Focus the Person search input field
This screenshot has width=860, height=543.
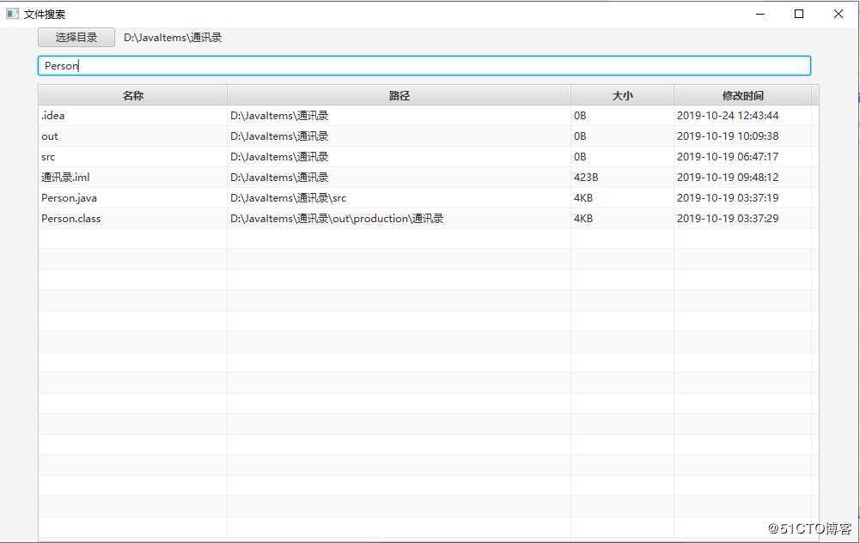coord(424,66)
